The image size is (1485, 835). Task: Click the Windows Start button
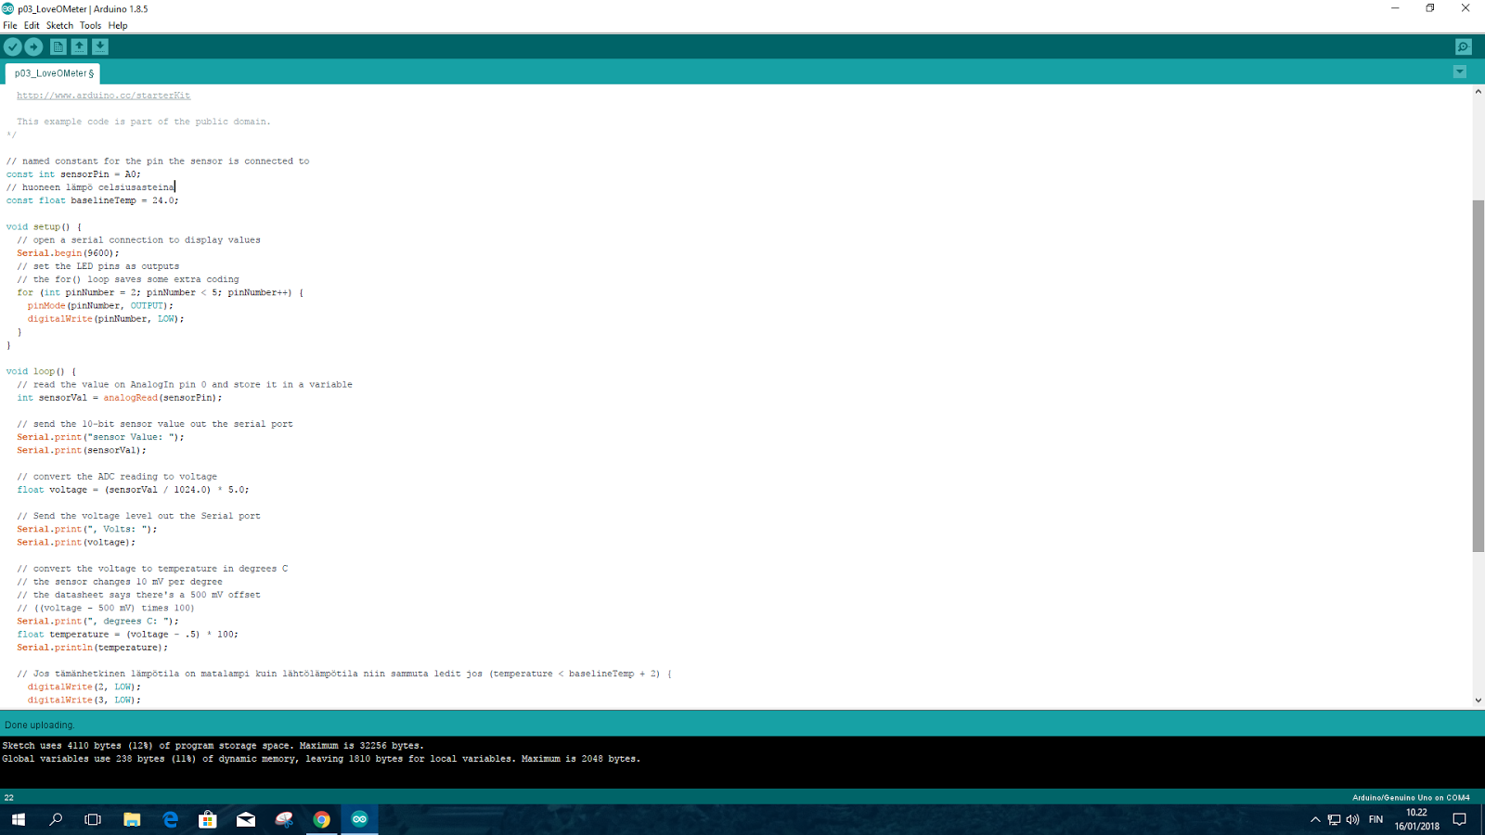tap(18, 819)
